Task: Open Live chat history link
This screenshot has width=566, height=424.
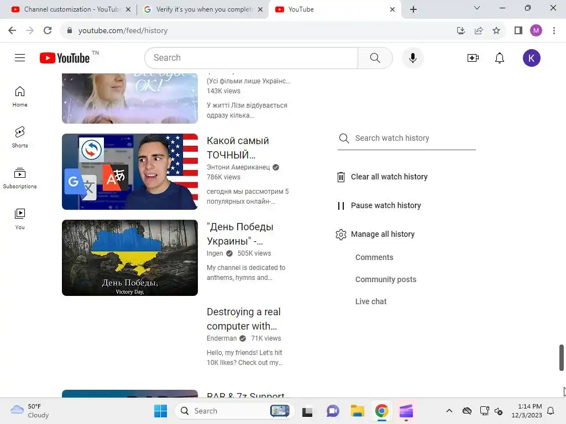Action: [371, 301]
